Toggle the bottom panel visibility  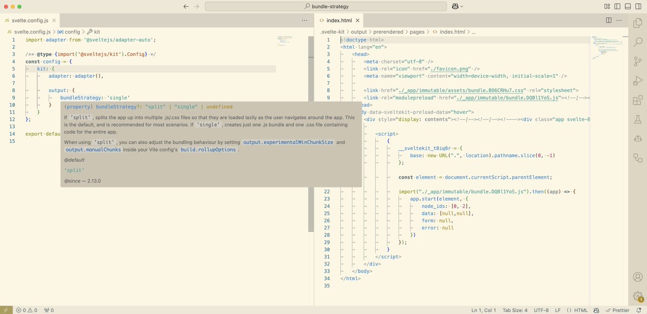click(628, 6)
